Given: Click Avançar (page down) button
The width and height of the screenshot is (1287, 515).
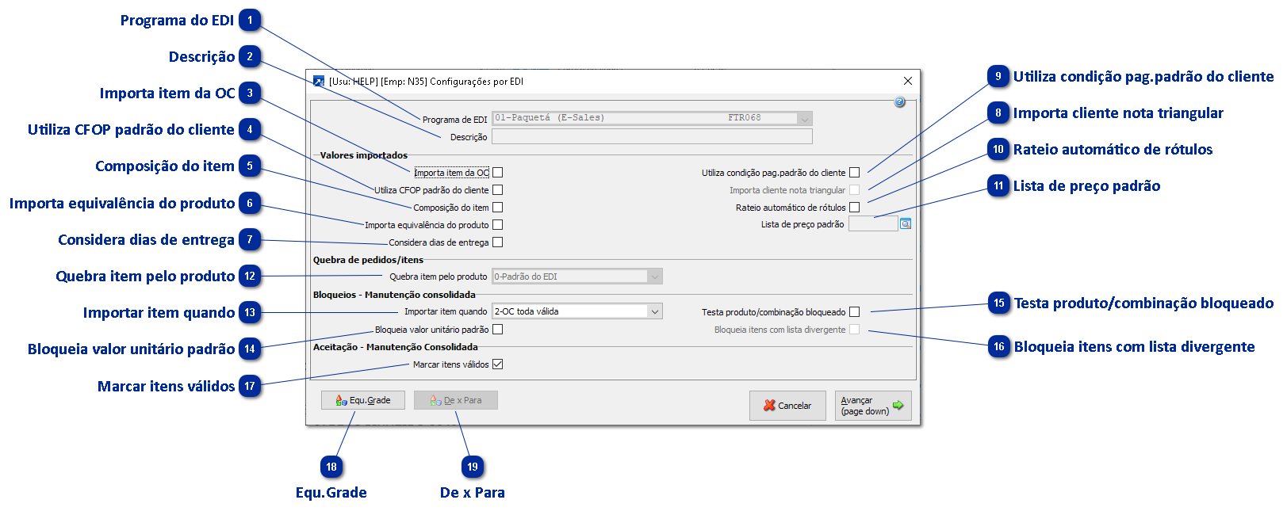Looking at the screenshot, I should pos(873,406).
